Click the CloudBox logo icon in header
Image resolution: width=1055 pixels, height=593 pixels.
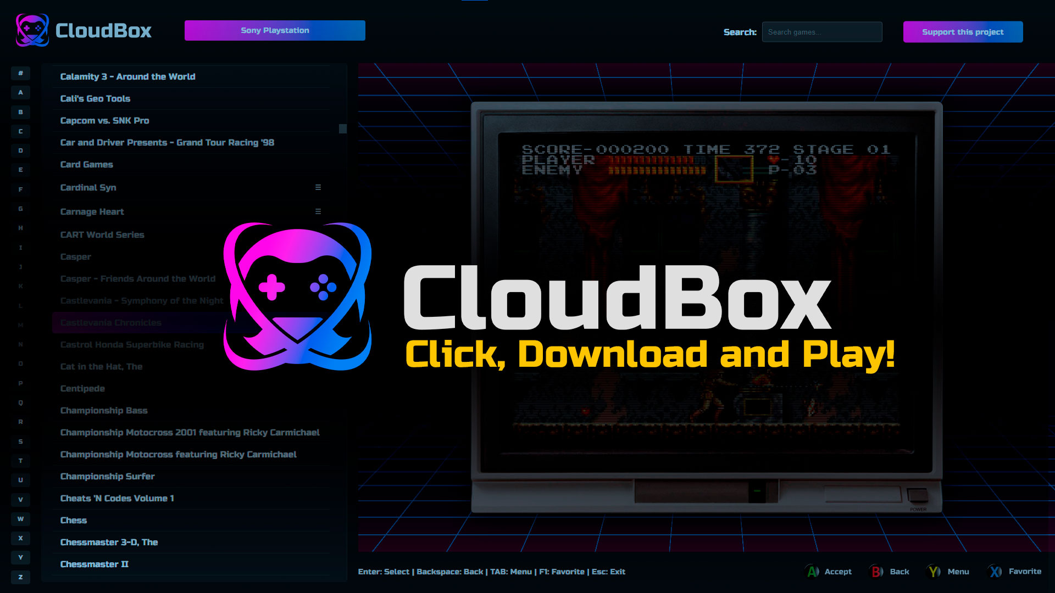(x=32, y=30)
